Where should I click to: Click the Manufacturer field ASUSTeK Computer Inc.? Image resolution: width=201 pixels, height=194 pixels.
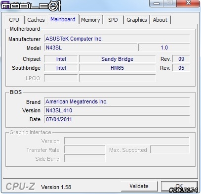point(117,39)
